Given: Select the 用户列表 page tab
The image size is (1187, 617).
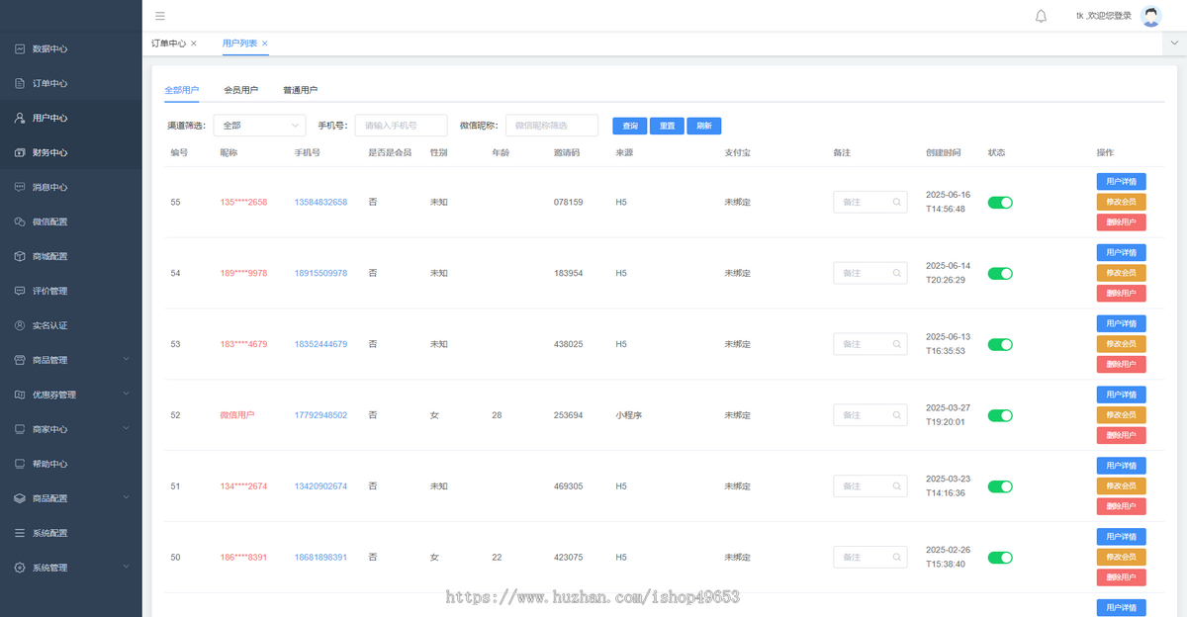Looking at the screenshot, I should coord(239,44).
